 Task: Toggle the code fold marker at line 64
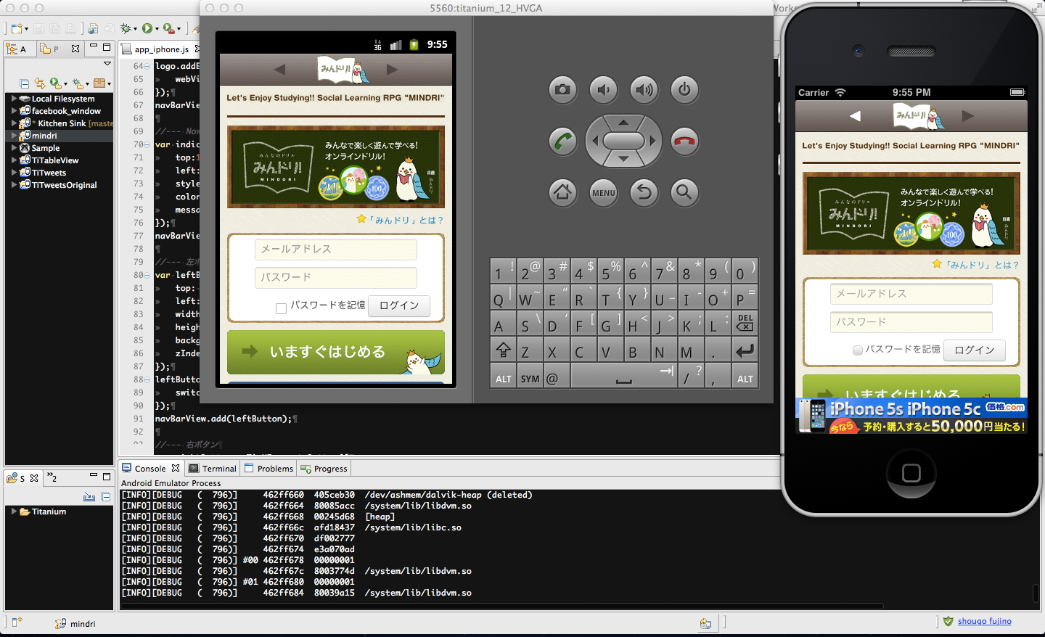[147, 66]
